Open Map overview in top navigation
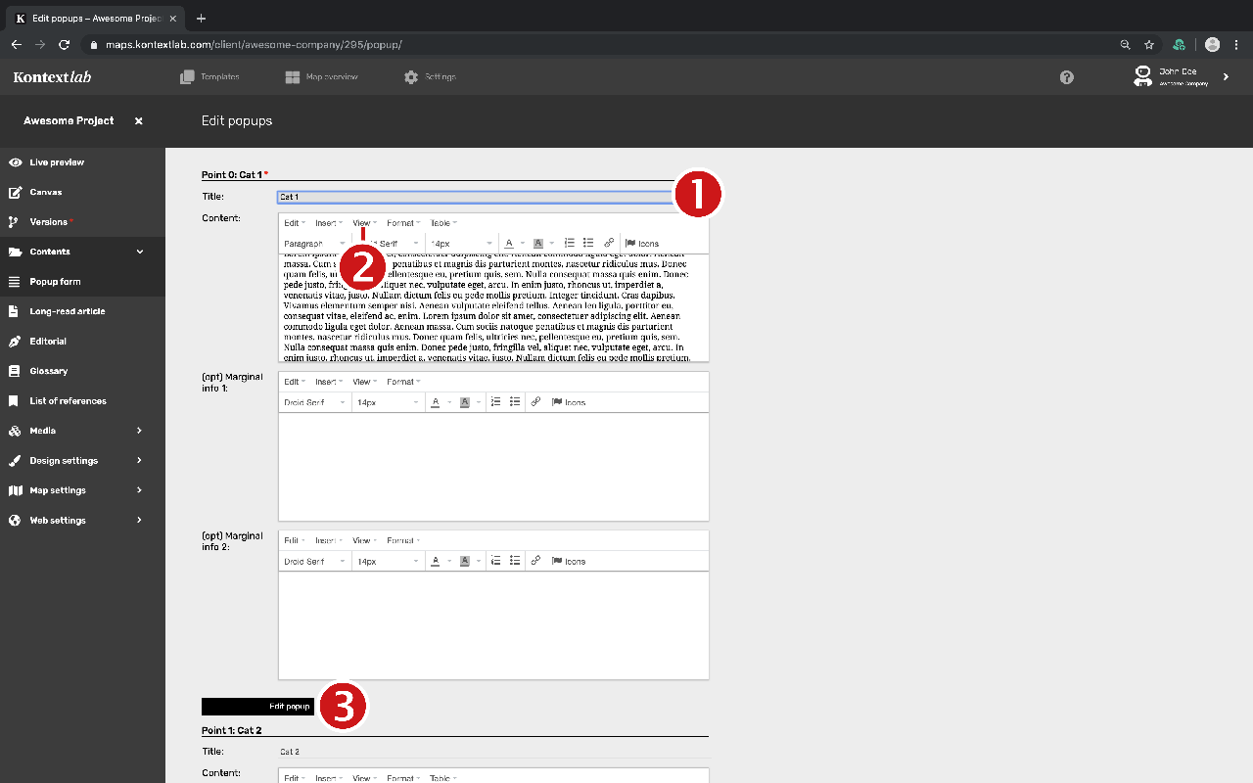This screenshot has height=783, width=1253. (322, 77)
